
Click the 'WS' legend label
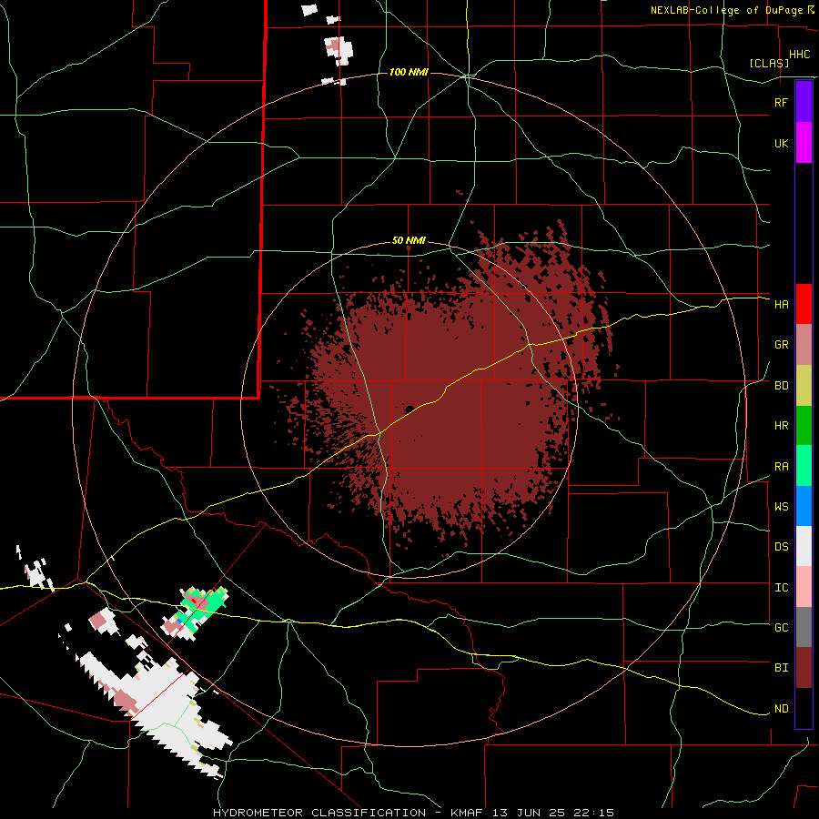point(781,507)
